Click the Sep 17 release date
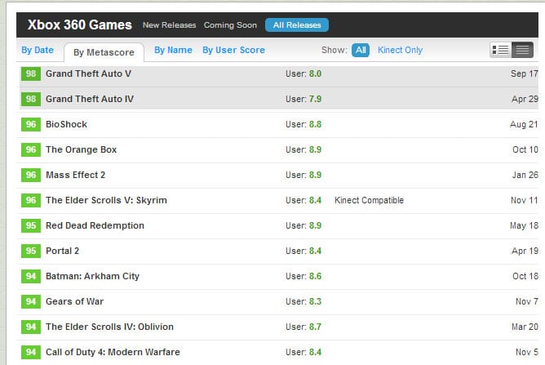 (524, 73)
